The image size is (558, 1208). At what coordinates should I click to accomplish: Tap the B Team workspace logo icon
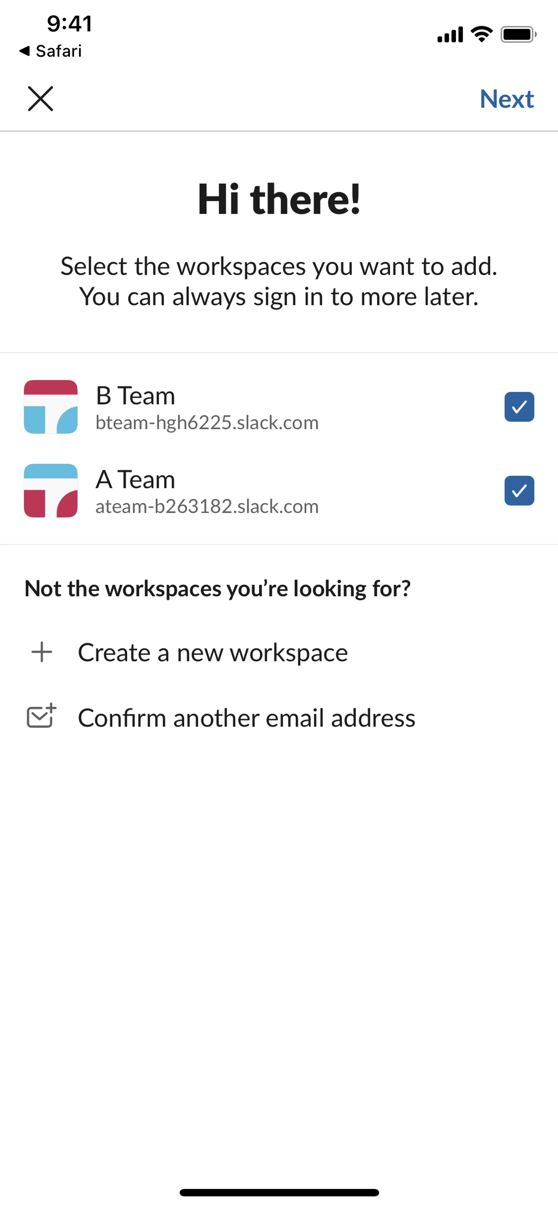pos(51,407)
